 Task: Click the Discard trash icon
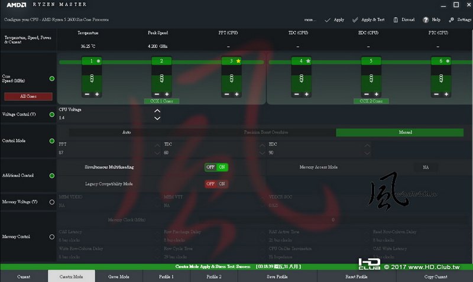(x=396, y=20)
